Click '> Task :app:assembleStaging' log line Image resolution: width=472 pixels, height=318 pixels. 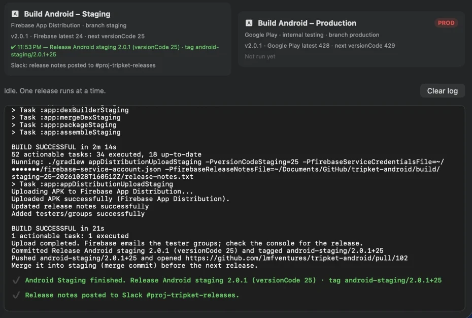click(66, 132)
